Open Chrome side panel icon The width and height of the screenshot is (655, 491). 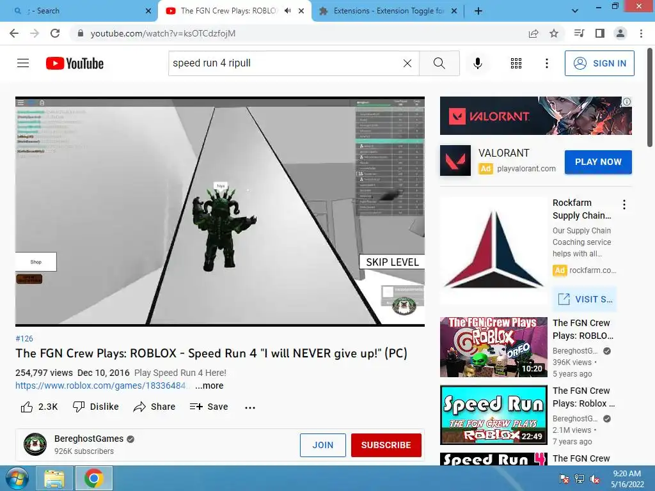tap(600, 33)
